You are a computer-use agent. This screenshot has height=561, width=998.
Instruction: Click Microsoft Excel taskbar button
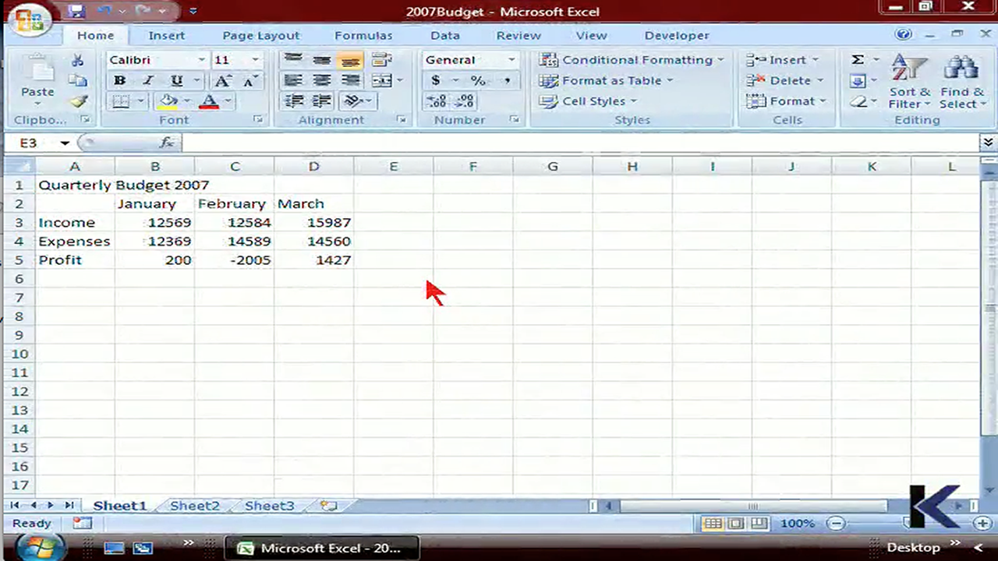click(321, 548)
